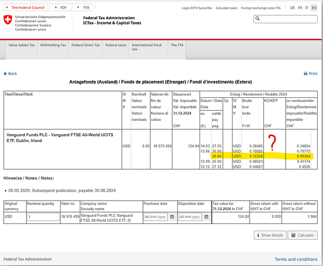Click the Back arrow icon
Screen dimensions: 323x266
(x=5, y=73)
